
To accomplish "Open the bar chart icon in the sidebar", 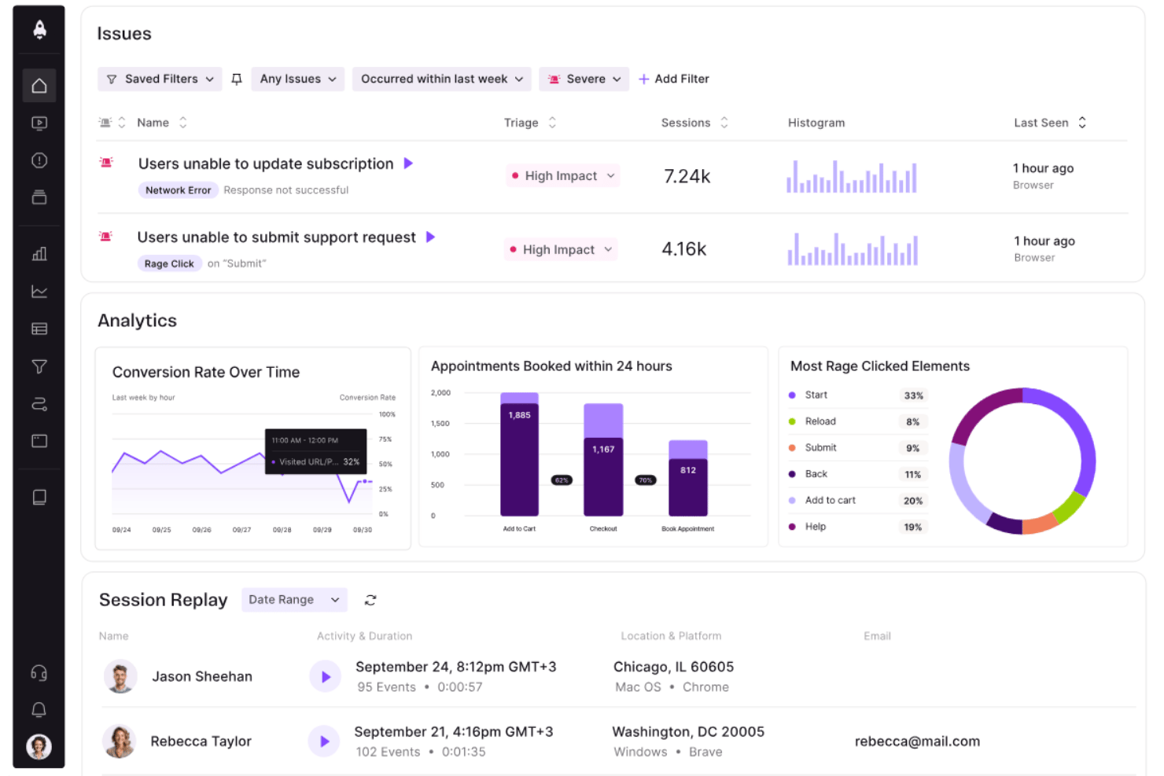I will [39, 253].
